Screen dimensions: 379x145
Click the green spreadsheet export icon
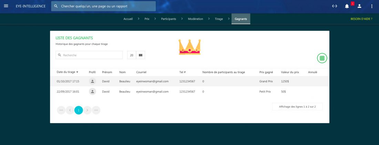pyautogui.click(x=322, y=58)
